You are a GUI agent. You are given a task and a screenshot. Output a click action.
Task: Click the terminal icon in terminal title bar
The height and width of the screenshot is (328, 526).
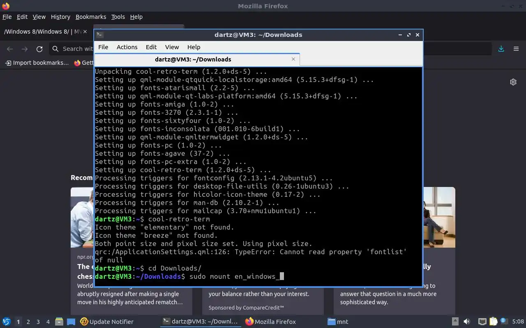coord(99,35)
